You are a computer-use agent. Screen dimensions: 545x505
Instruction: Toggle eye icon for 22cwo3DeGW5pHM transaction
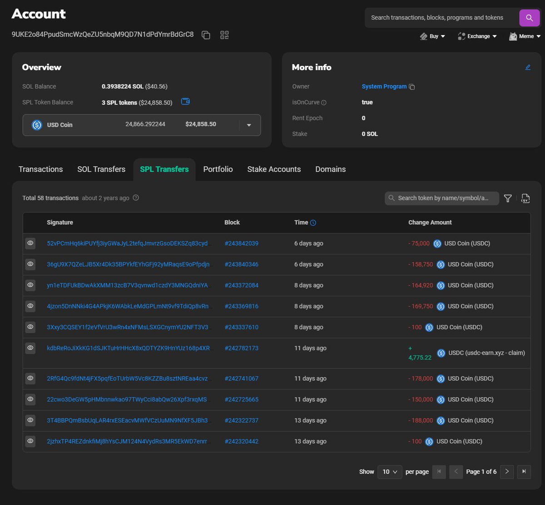pos(30,400)
